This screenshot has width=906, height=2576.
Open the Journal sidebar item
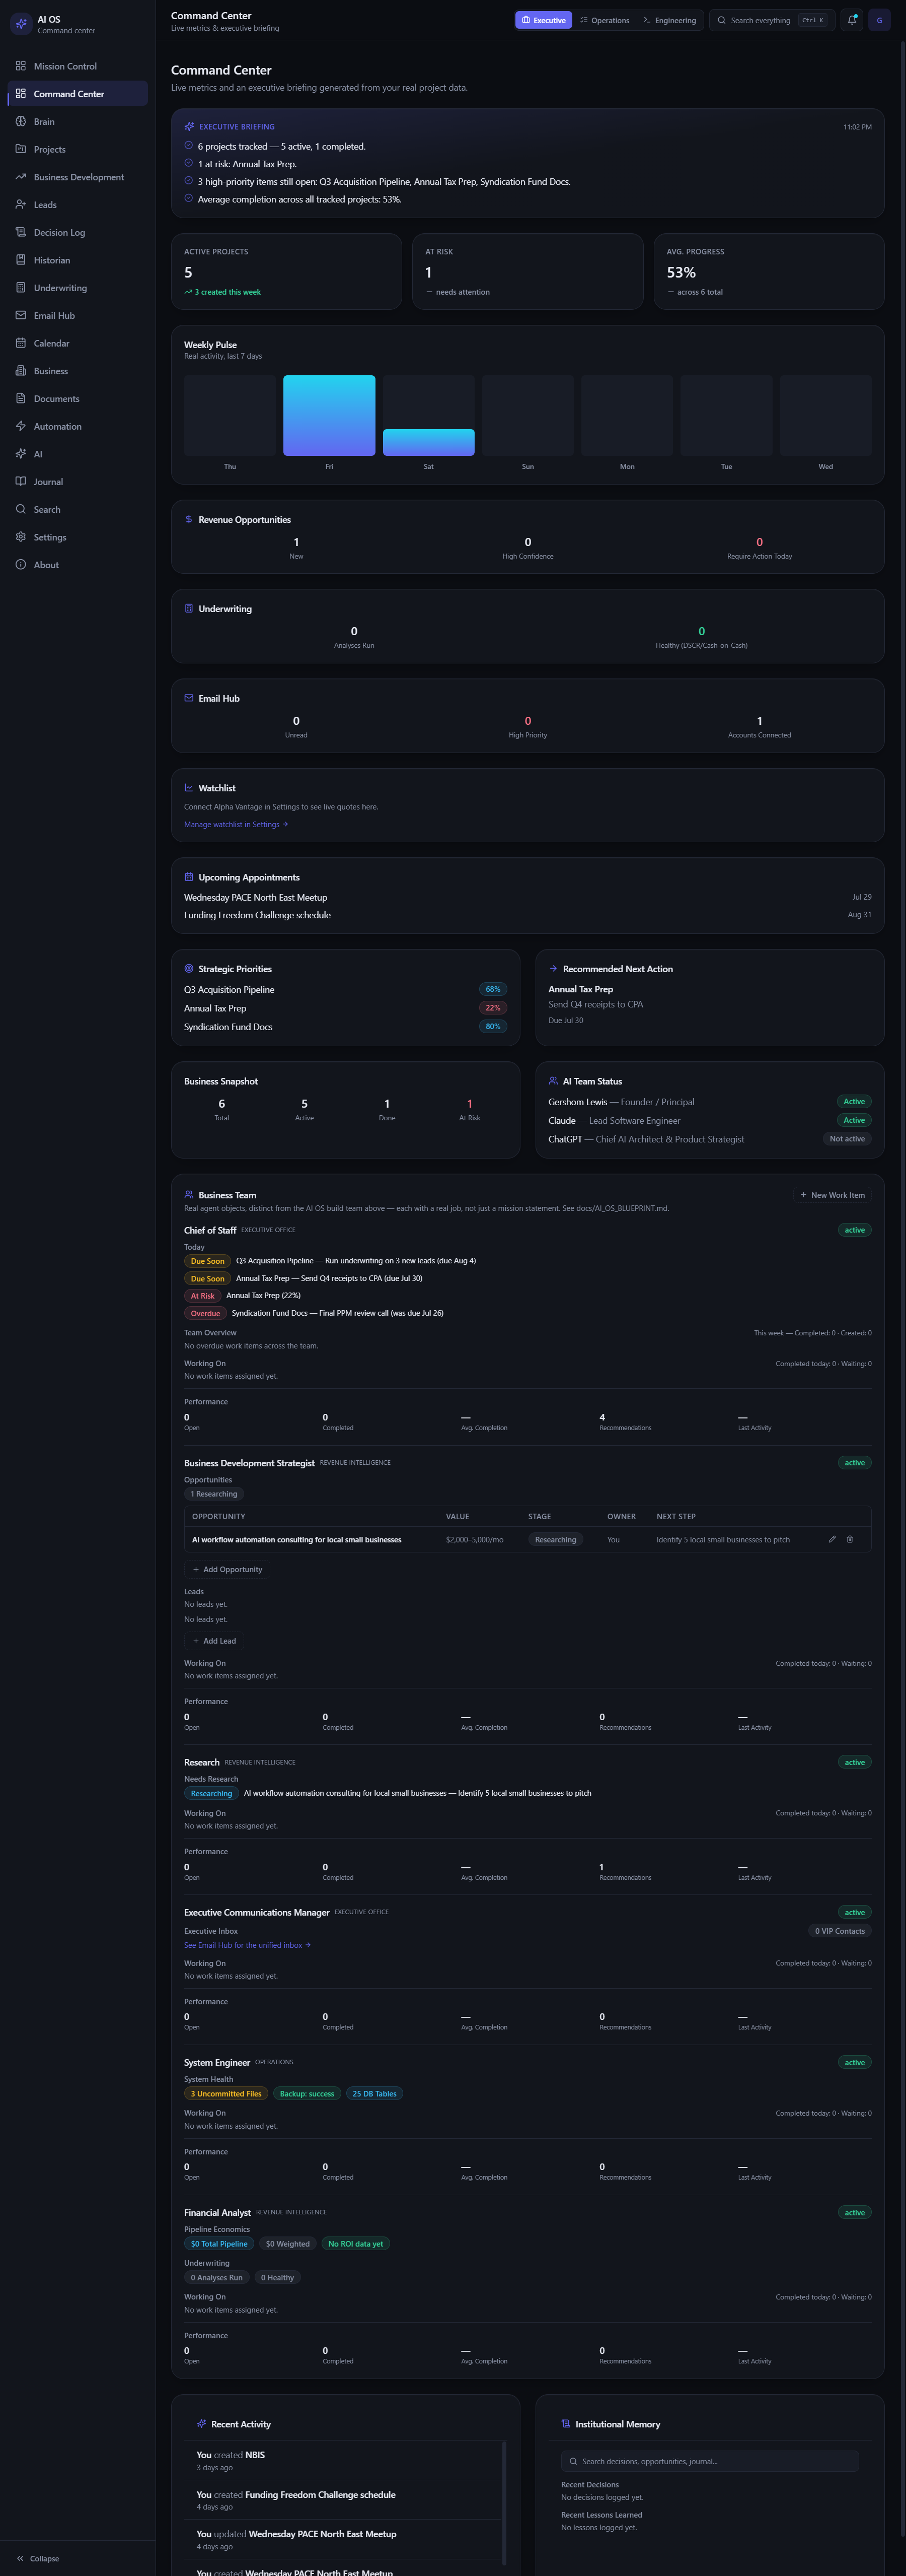coord(78,482)
